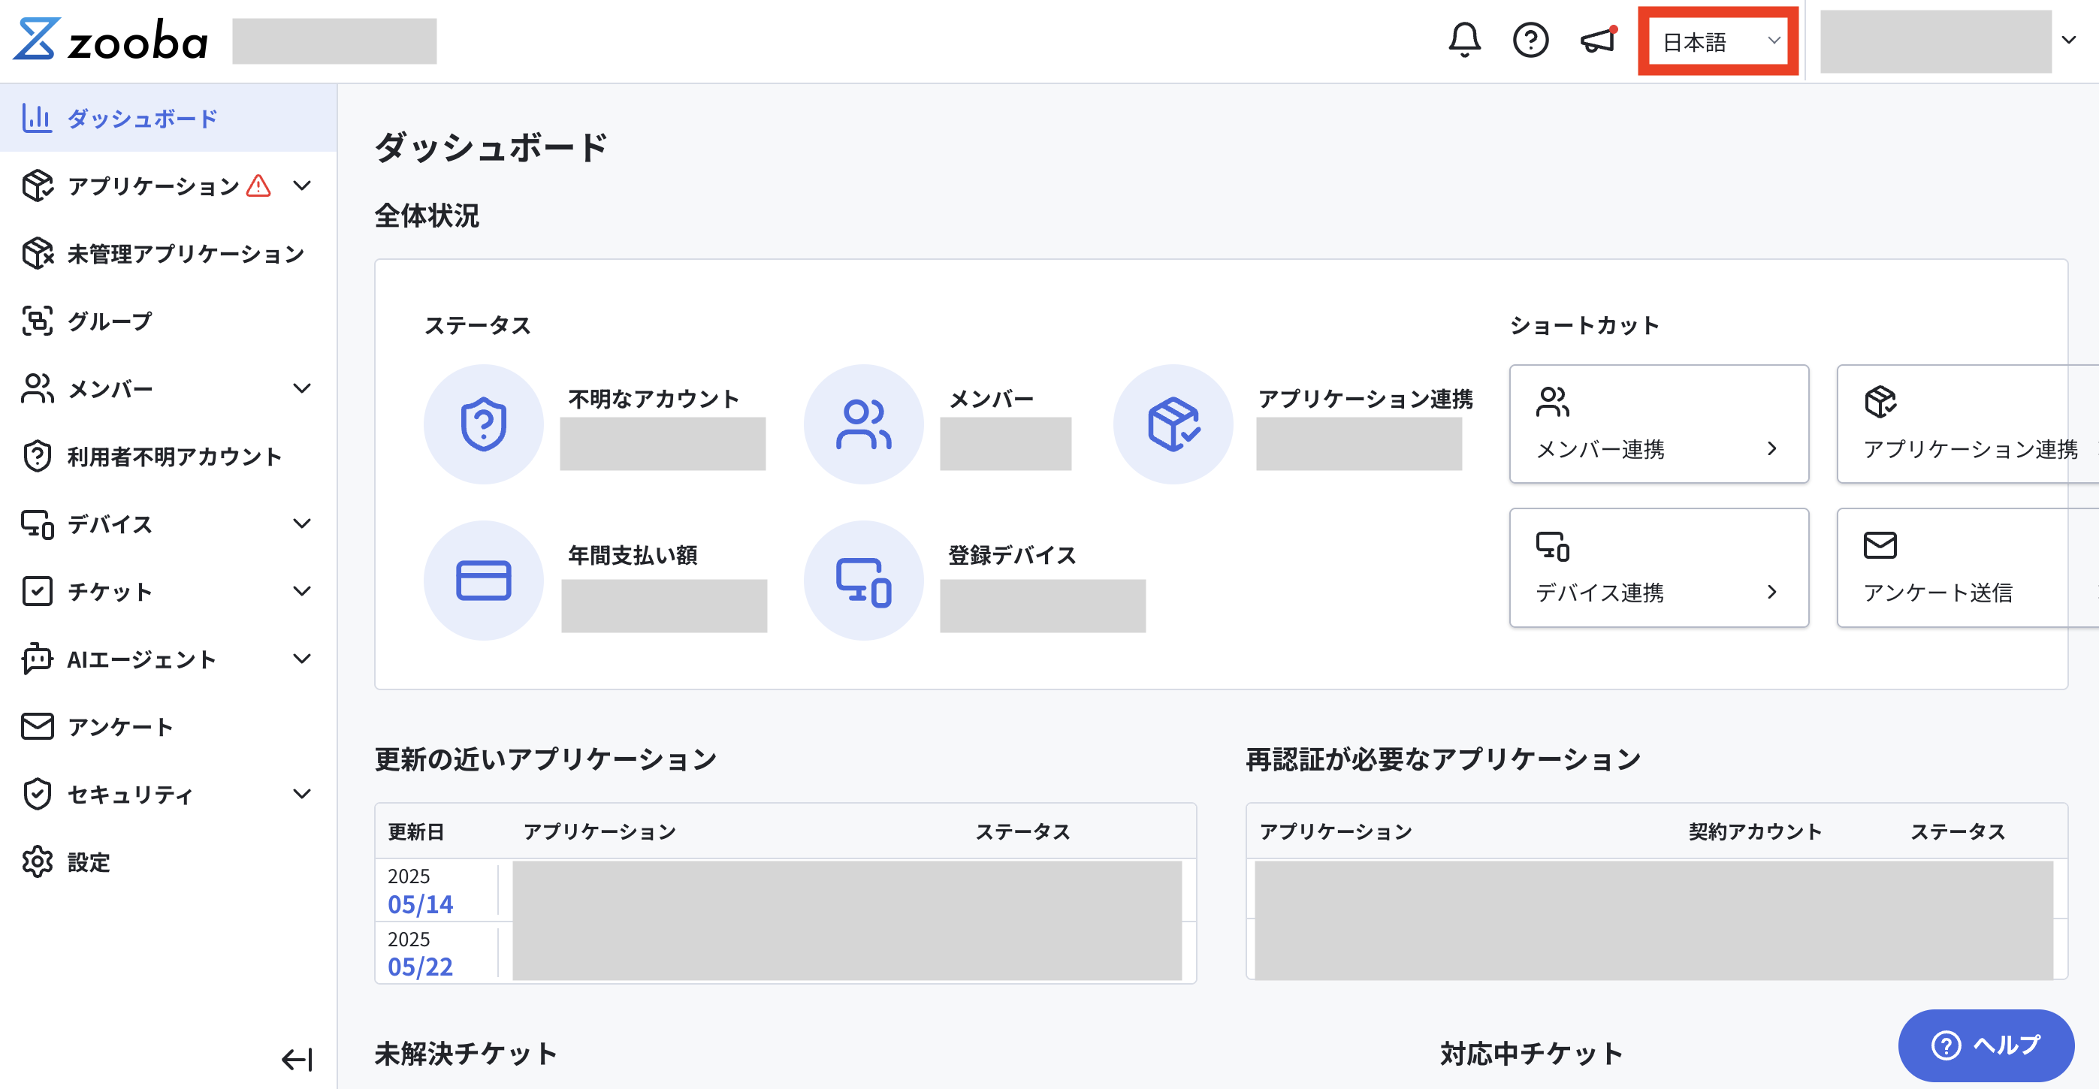Image resolution: width=2099 pixels, height=1089 pixels.
Task: Click the 未管理アプリケーション cube icon
Action: [37, 253]
